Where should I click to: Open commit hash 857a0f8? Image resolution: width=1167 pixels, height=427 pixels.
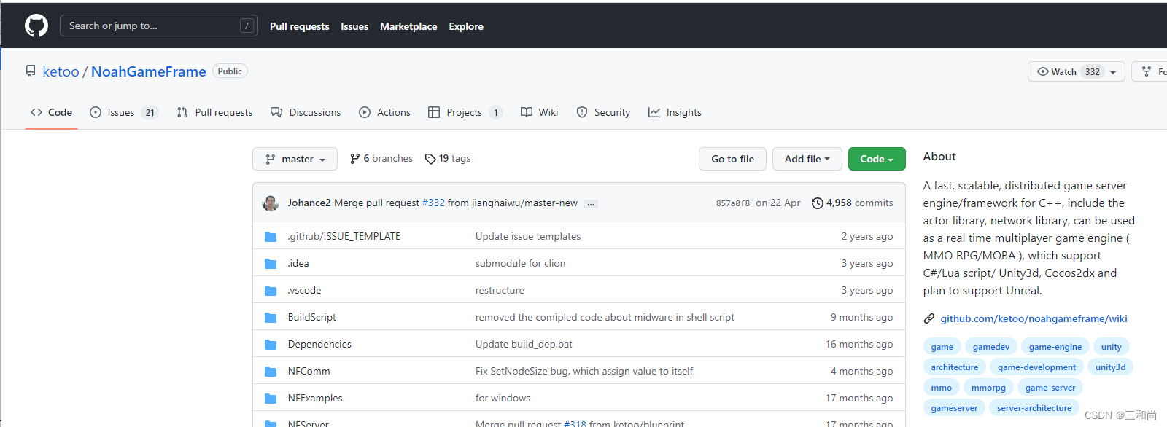click(x=733, y=203)
